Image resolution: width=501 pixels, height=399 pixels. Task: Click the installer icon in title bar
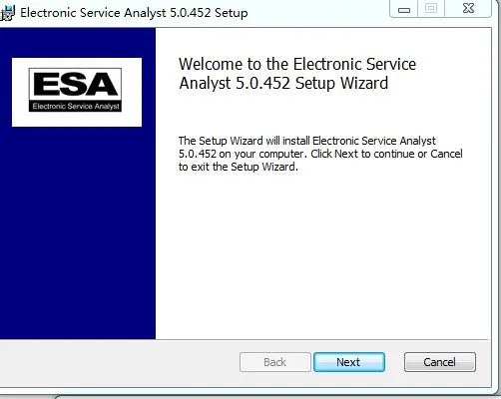(x=7, y=13)
